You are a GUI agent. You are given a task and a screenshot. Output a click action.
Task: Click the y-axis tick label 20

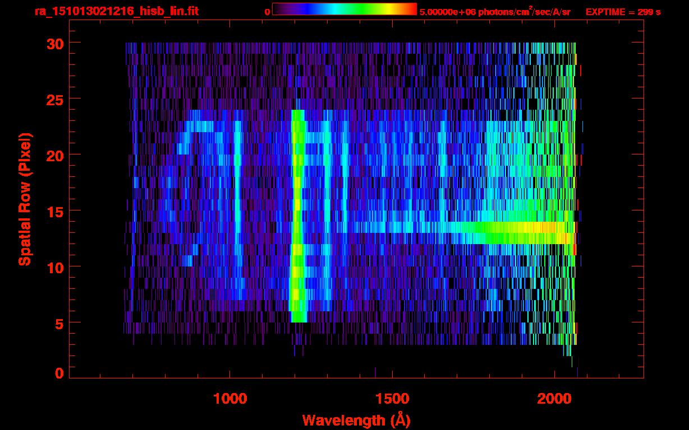pos(54,155)
